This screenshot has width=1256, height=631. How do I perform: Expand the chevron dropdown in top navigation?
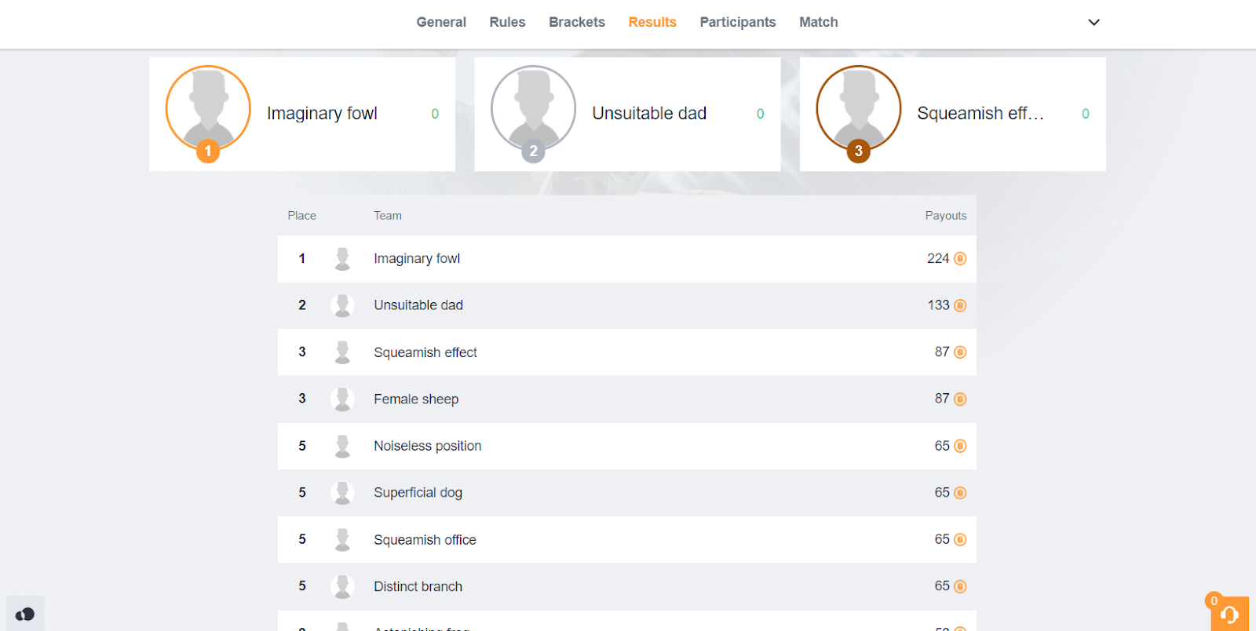click(x=1094, y=22)
